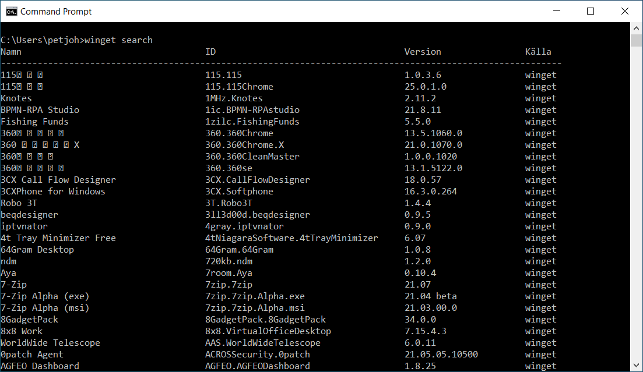The width and height of the screenshot is (643, 372).
Task: Click the name '8x8 Work'
Action: point(22,331)
